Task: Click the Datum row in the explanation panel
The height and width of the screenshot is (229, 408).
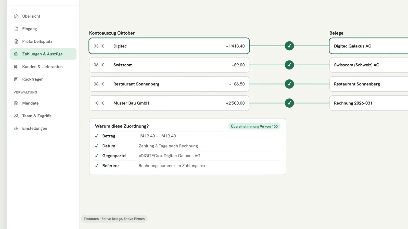Action: (187, 146)
